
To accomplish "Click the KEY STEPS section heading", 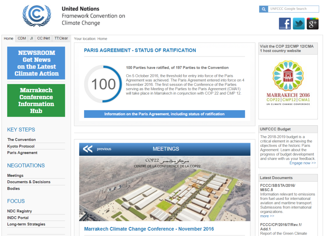I will 21,130.
